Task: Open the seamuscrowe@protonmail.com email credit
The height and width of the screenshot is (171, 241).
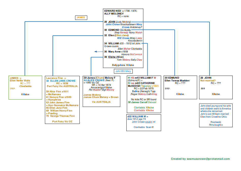Action: 200,159
